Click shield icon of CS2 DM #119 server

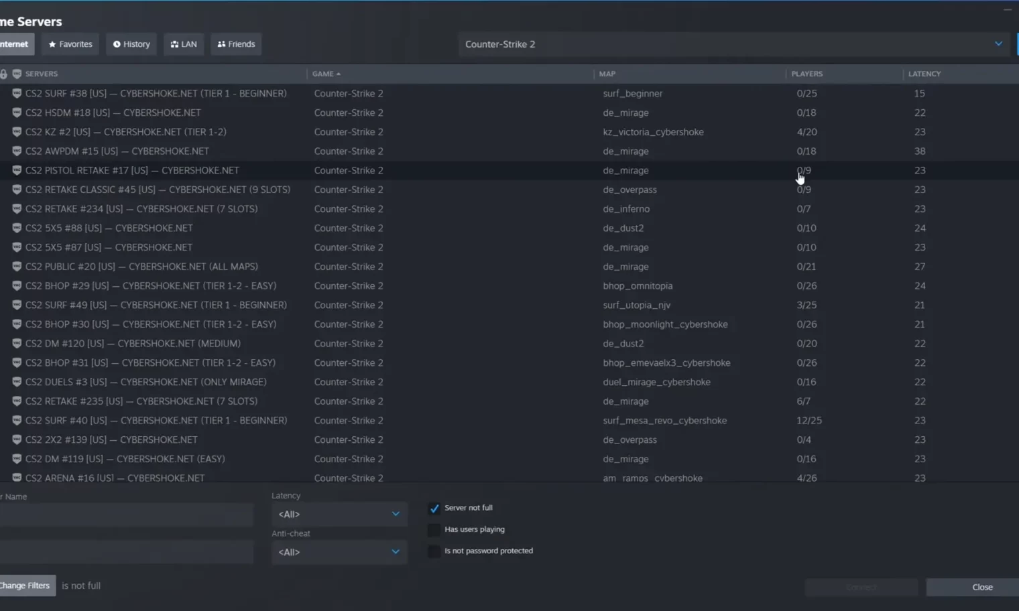[x=17, y=459]
